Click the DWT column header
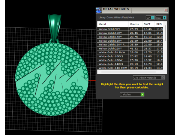The image size is (180, 135). [x=148, y=24]
